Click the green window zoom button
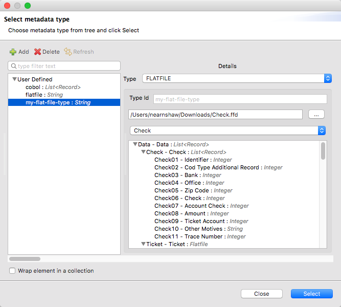The image size is (341, 307). [28, 6]
